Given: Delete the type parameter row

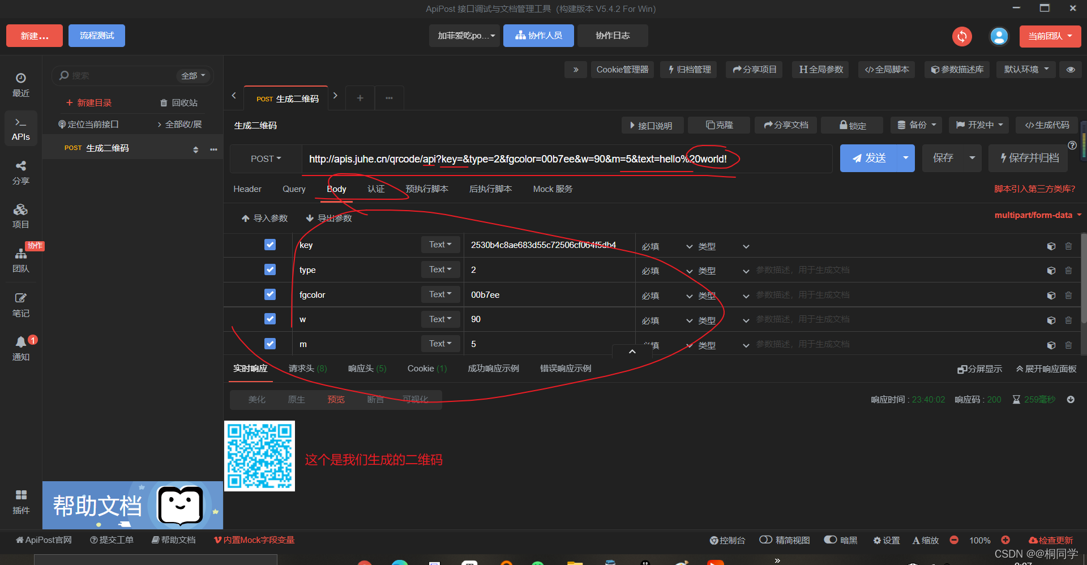Looking at the screenshot, I should [x=1068, y=271].
